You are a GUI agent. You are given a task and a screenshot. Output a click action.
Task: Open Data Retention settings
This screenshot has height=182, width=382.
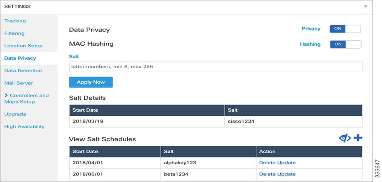[23, 71]
